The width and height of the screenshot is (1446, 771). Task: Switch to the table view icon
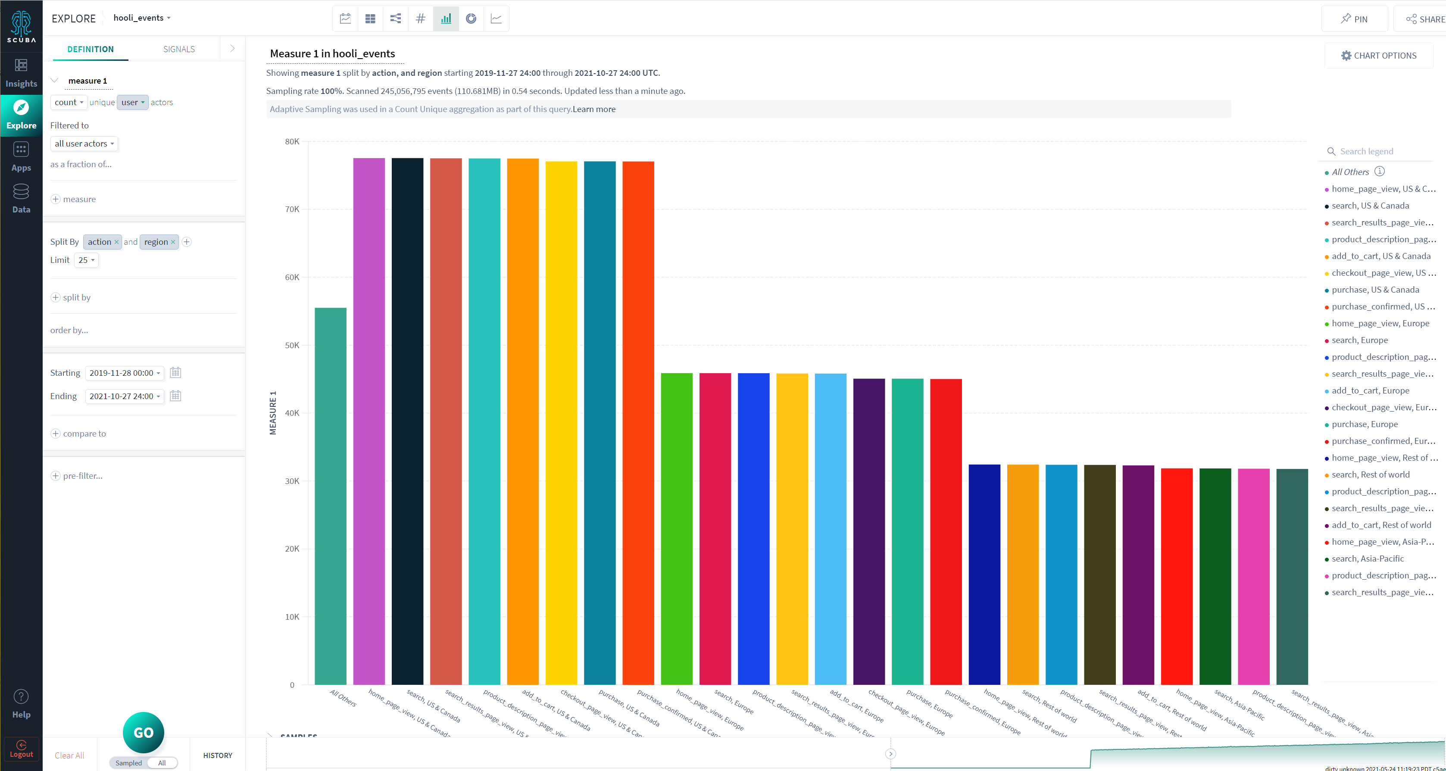371,19
